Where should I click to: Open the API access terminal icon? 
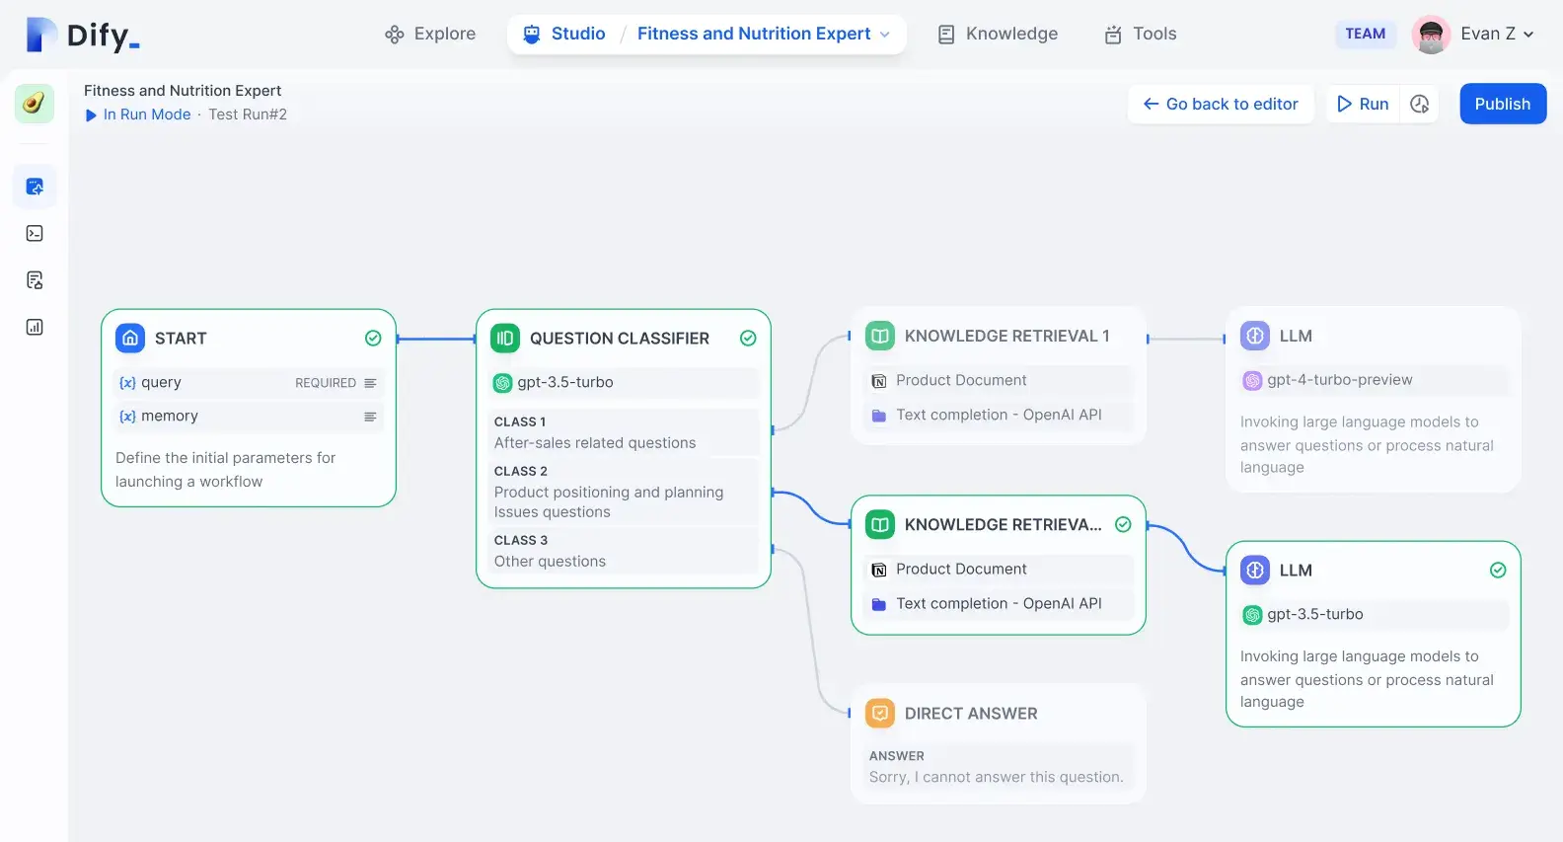coord(35,234)
